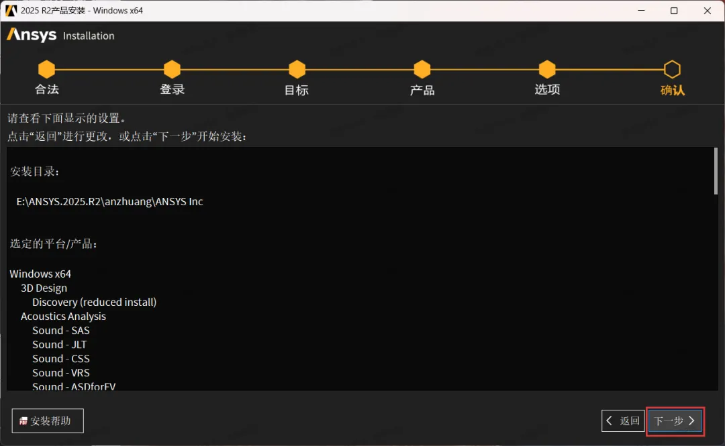Screen dimensions: 725x446
Task: Click the 确认 step label
Action: 672,90
